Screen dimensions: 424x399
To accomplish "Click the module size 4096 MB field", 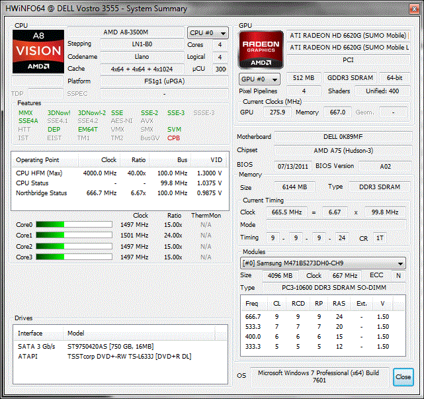I will click(x=280, y=276).
